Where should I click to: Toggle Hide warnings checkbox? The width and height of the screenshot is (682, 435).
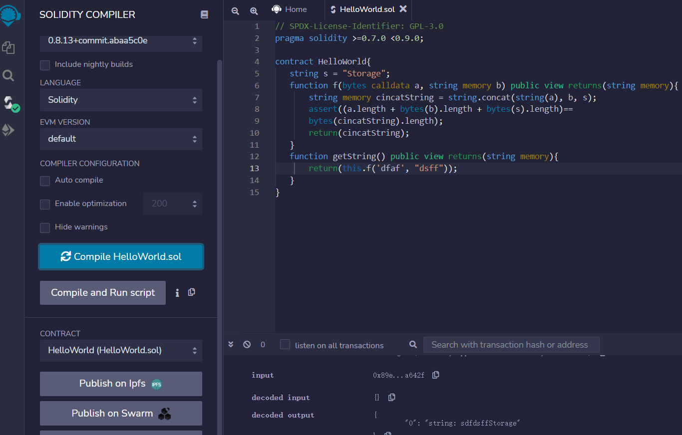tap(45, 227)
